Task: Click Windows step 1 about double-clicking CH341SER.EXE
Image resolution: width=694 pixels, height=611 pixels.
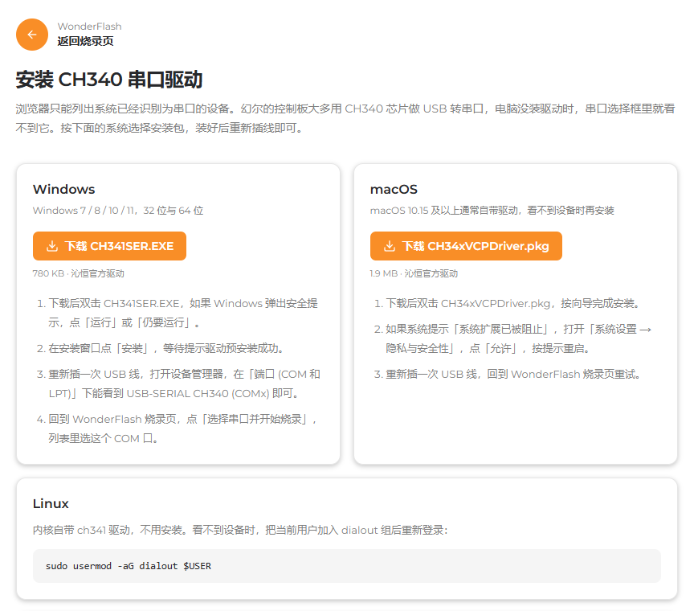Action: click(178, 313)
